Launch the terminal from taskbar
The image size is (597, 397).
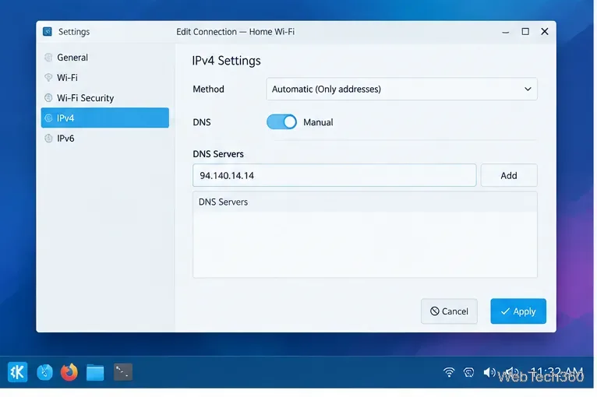click(x=123, y=372)
